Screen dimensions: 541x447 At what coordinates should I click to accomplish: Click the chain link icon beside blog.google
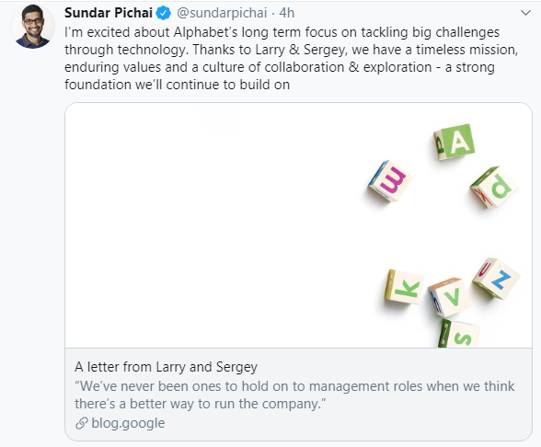point(82,423)
